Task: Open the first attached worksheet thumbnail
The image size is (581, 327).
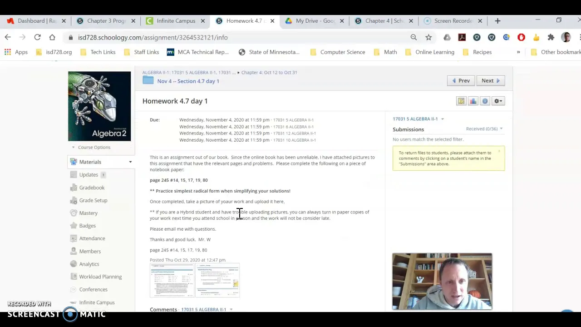Action: [172, 280]
